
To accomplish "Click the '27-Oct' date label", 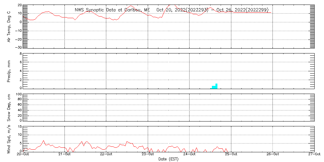I will (x=314, y=154).
